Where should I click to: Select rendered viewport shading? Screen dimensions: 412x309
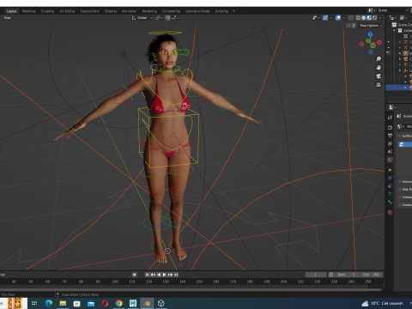(x=374, y=18)
